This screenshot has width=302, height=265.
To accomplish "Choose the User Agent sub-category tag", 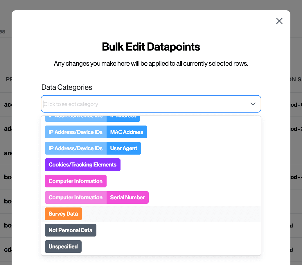I will click(124, 148).
